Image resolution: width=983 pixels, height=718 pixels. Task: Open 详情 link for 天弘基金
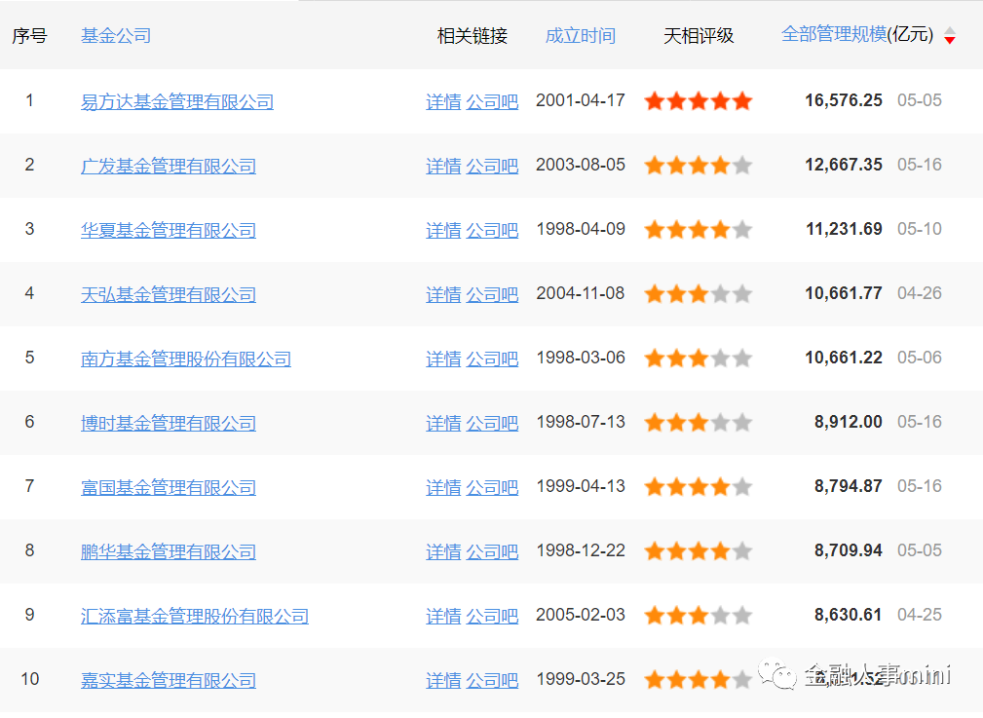click(443, 295)
